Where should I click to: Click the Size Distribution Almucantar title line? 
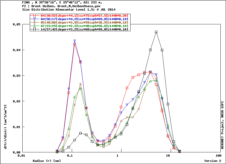pyautogui.click(x=69, y=9)
